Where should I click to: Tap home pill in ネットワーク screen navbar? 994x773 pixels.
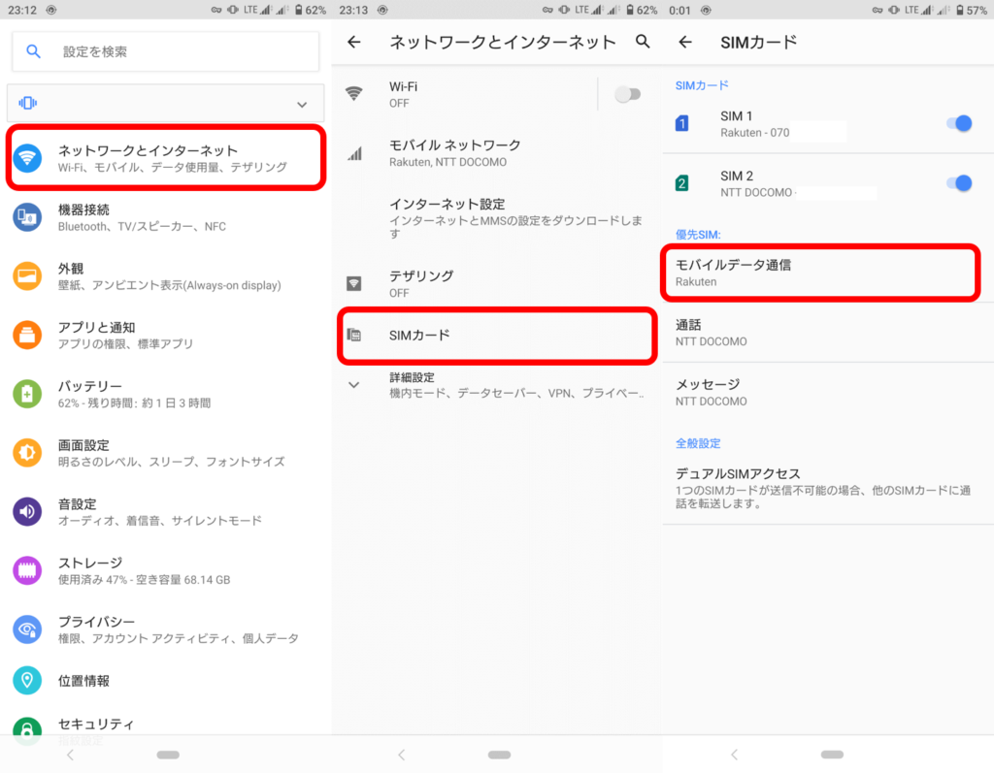(x=500, y=755)
